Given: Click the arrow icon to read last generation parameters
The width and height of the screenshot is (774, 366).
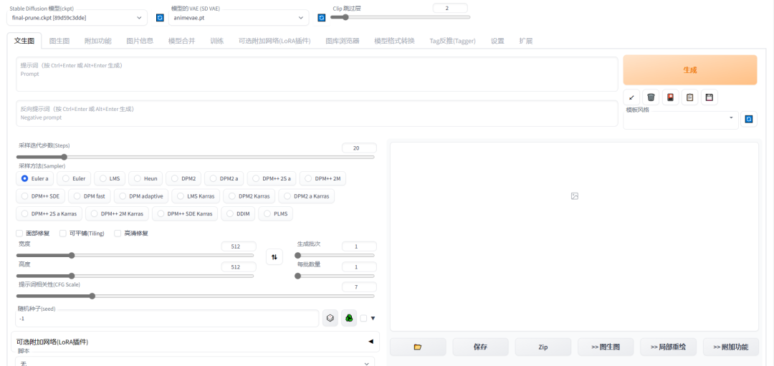Looking at the screenshot, I should click(631, 97).
